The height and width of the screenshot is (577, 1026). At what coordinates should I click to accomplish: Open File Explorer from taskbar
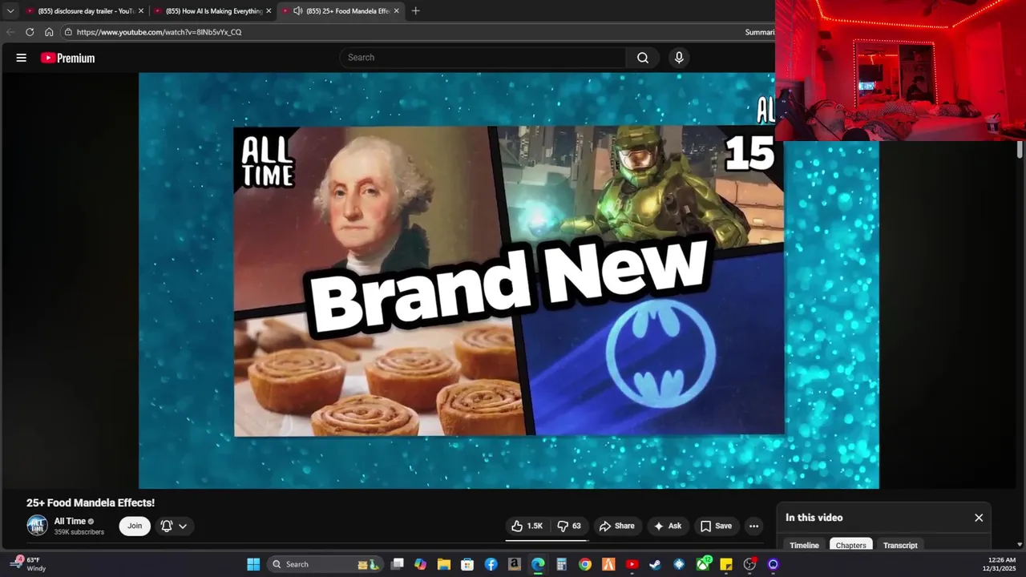point(443,564)
